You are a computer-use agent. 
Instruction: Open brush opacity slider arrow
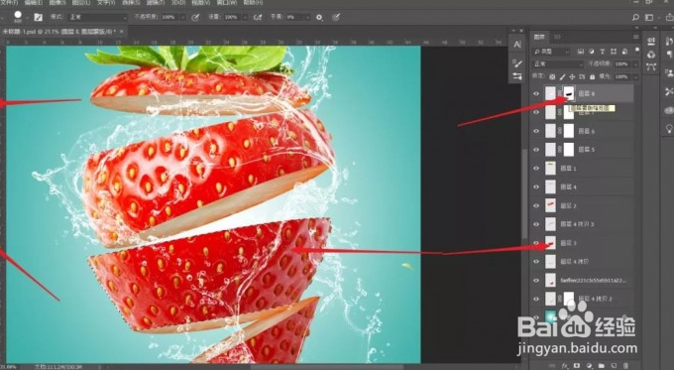pyautogui.click(x=182, y=17)
